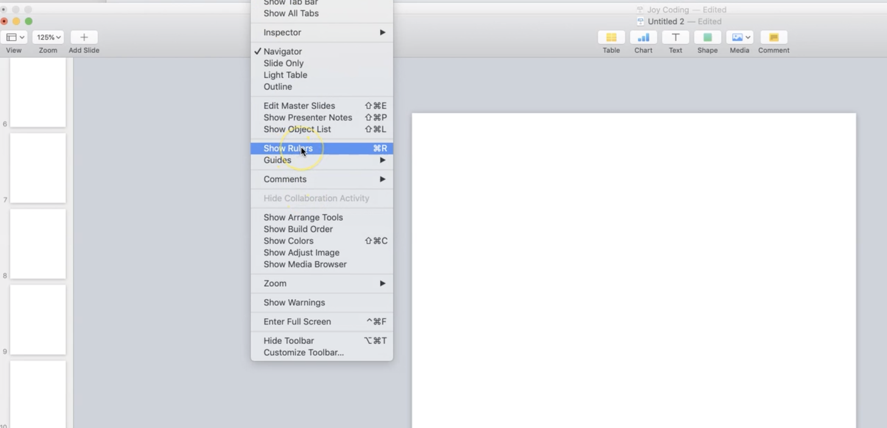Click the Table toolbar icon
This screenshot has height=428, width=887.
pyautogui.click(x=611, y=37)
